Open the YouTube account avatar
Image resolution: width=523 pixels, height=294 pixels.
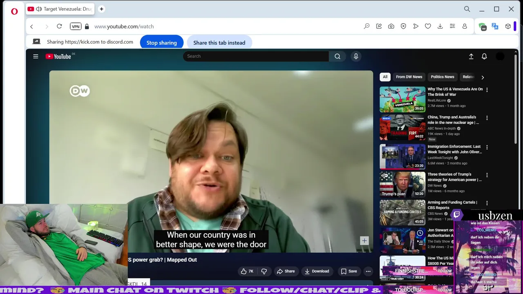[500, 56]
